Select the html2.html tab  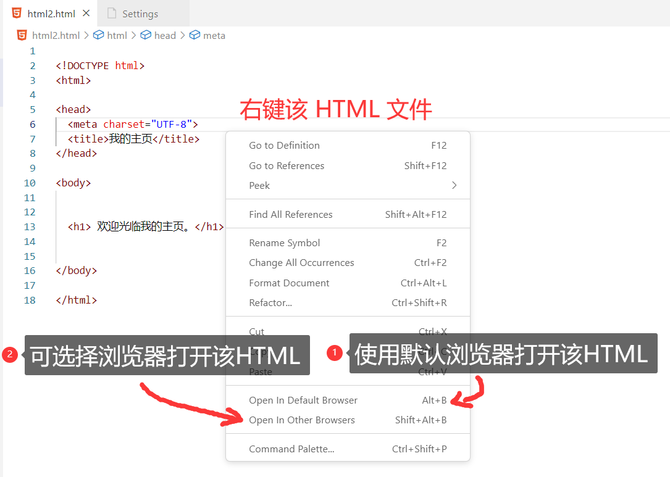click(51, 14)
